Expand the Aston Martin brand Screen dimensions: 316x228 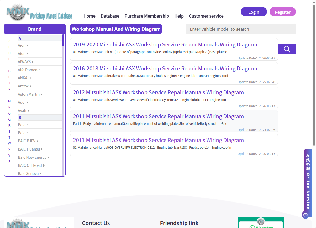30,94
